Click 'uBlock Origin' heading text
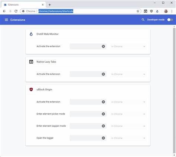Viewport: 176px width, 157px height. pos(44,90)
